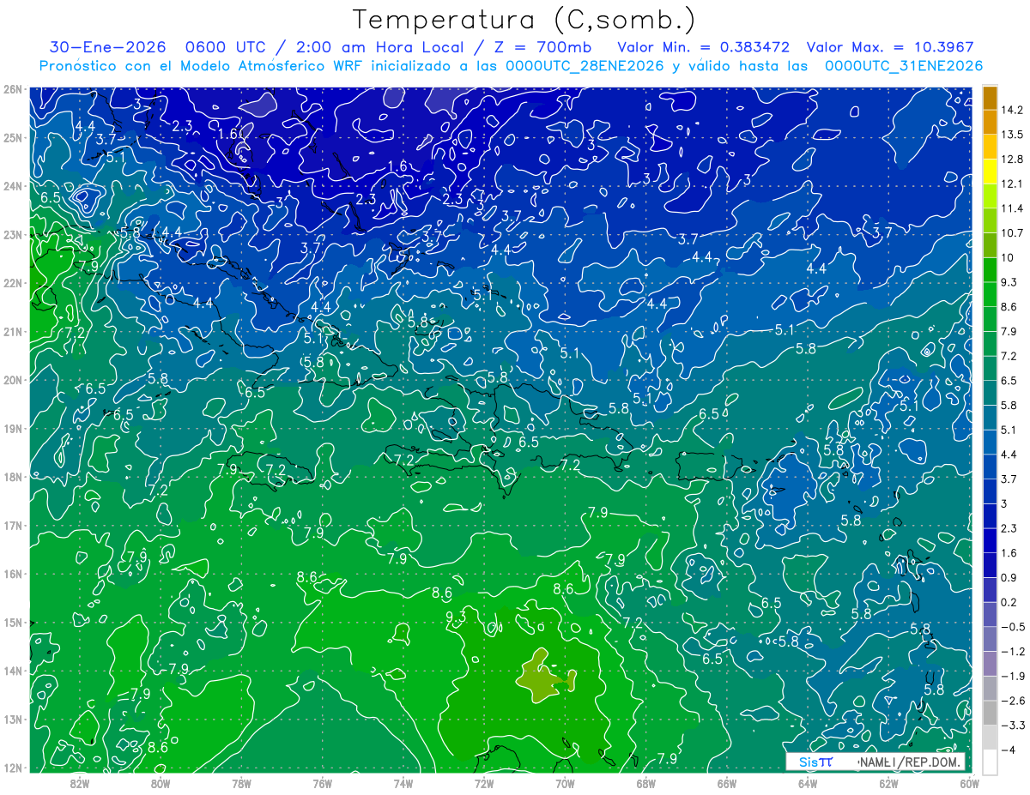The image size is (1030, 795).
Task: Click the "74W" longitude axis label
Action: 403,783
